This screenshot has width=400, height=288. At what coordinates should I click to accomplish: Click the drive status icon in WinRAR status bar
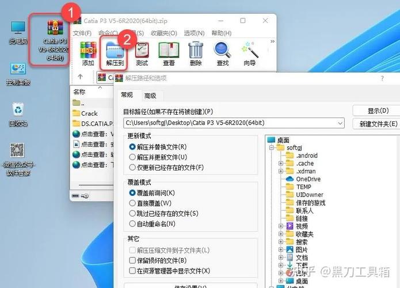(75, 196)
